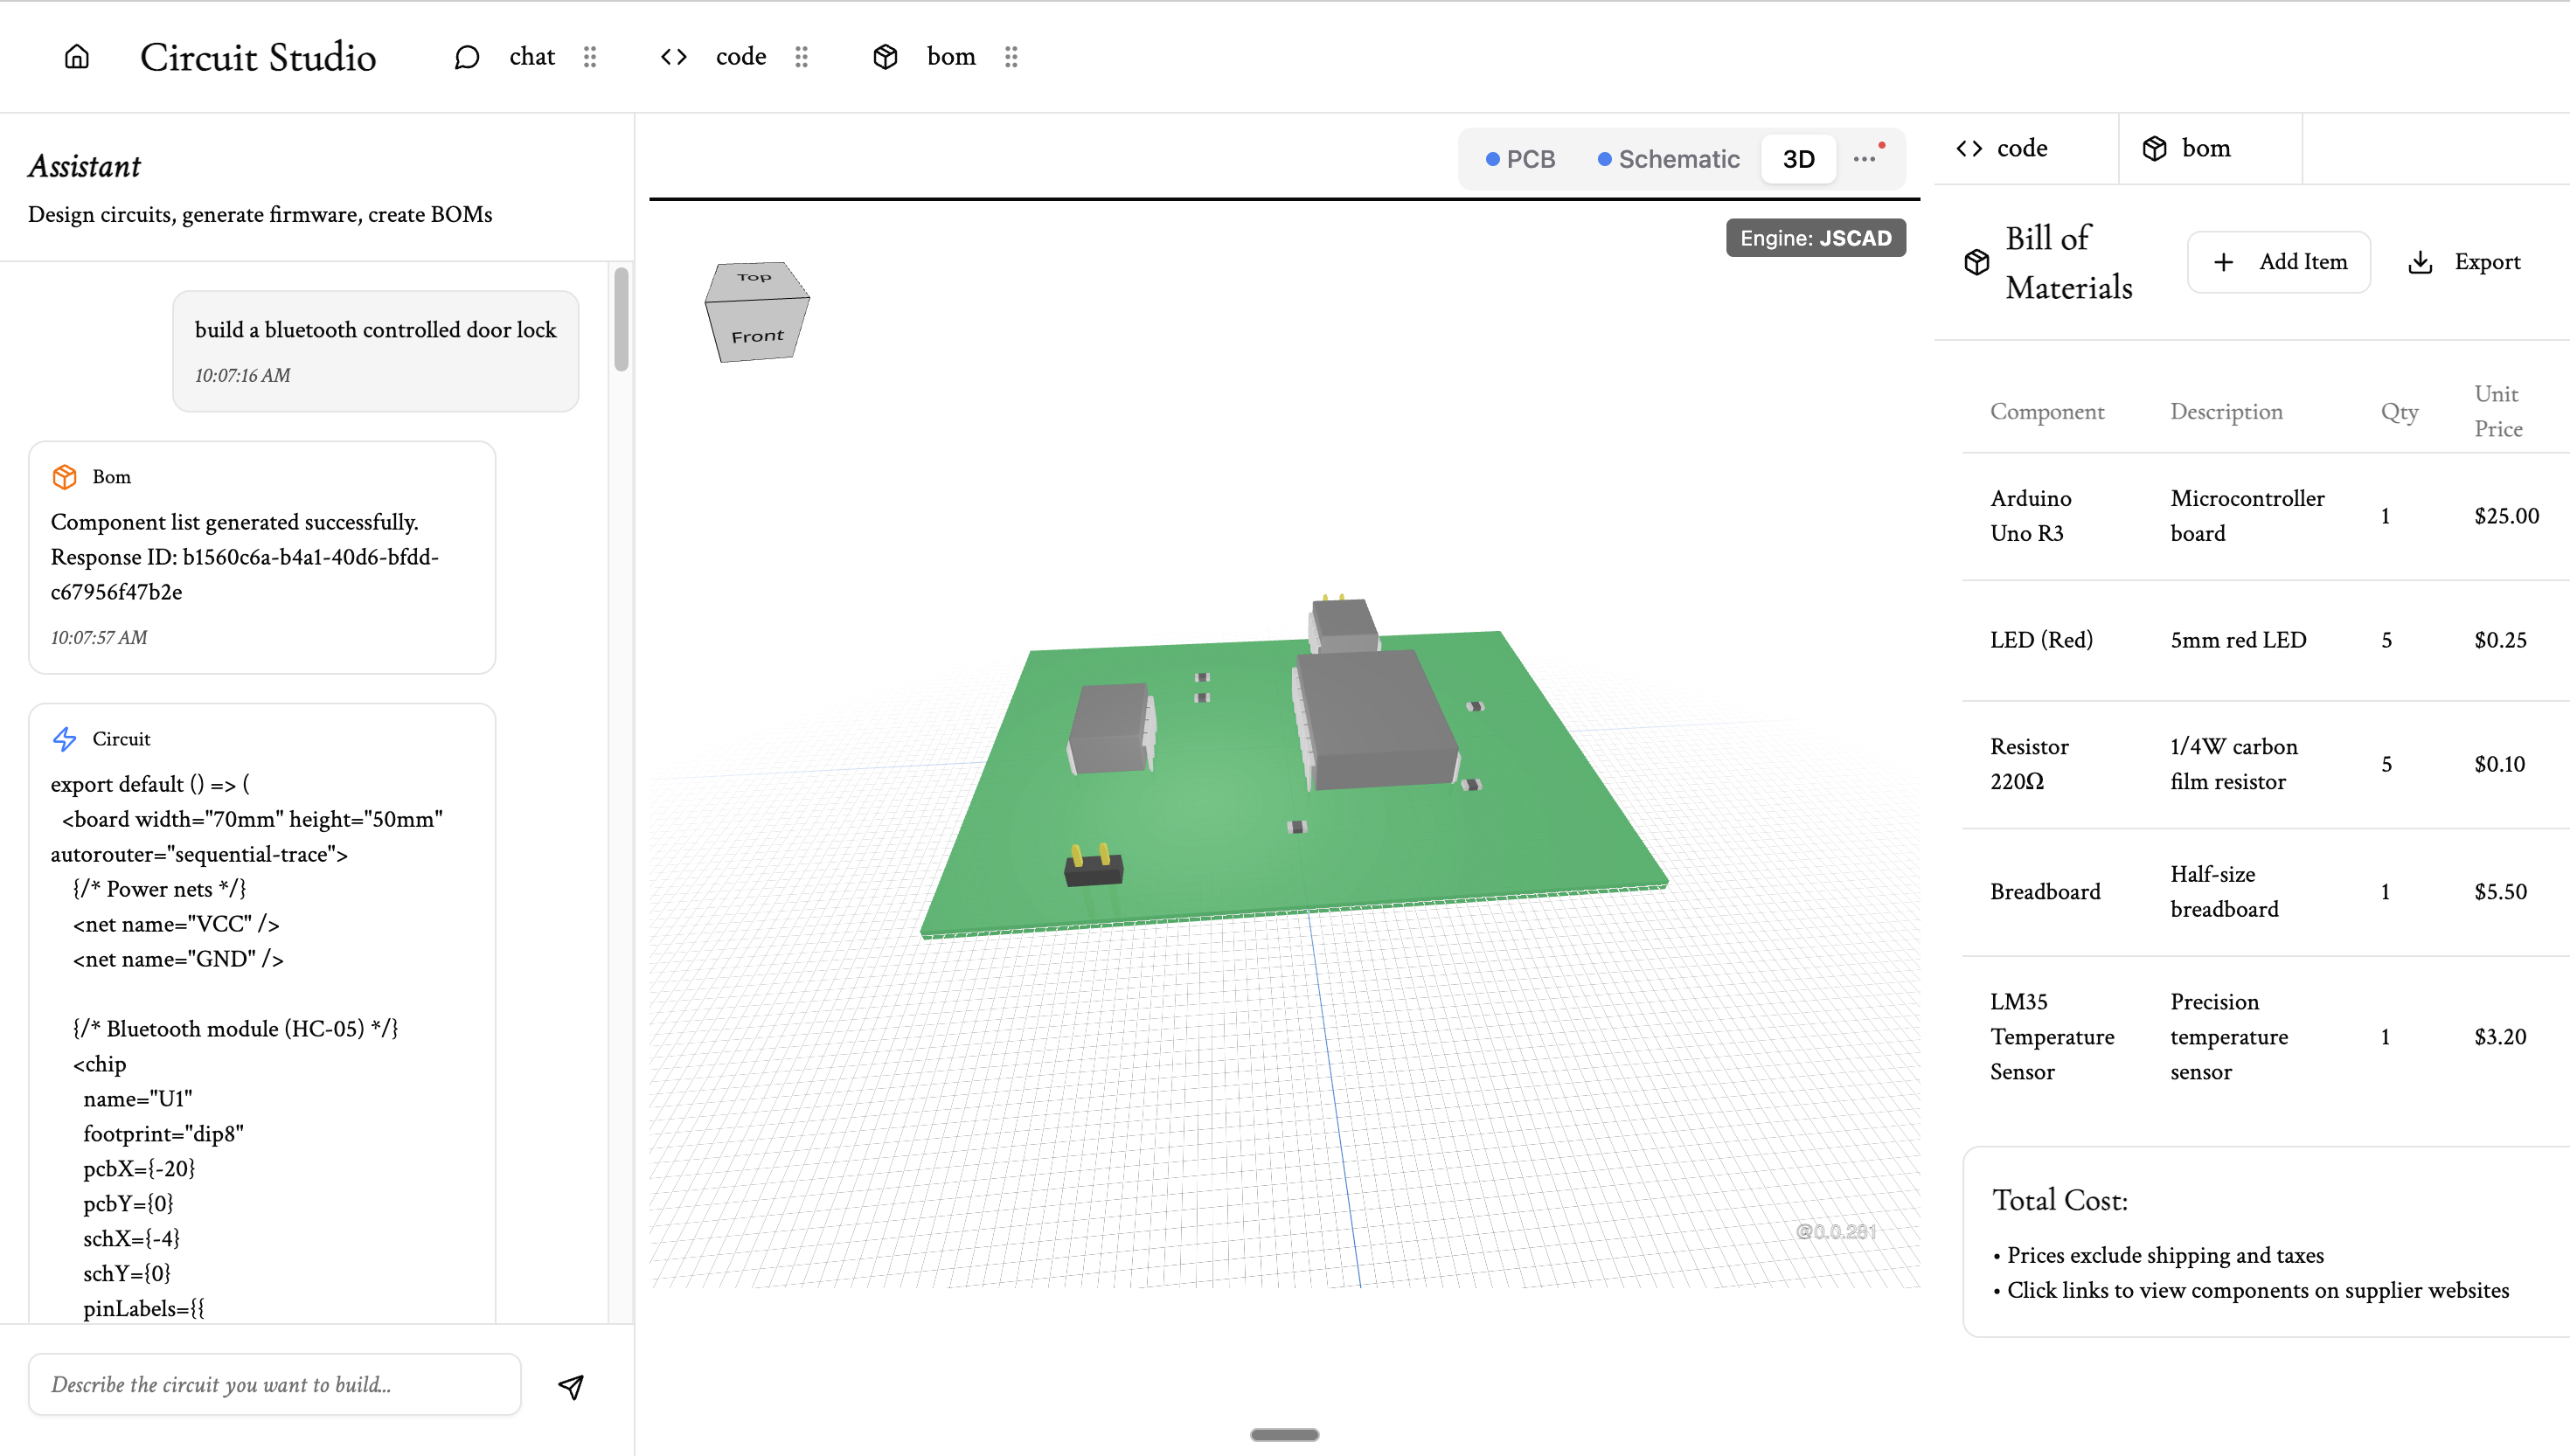Open the bom tab in right panel
The height and width of the screenshot is (1456, 2570).
pos(2188,148)
